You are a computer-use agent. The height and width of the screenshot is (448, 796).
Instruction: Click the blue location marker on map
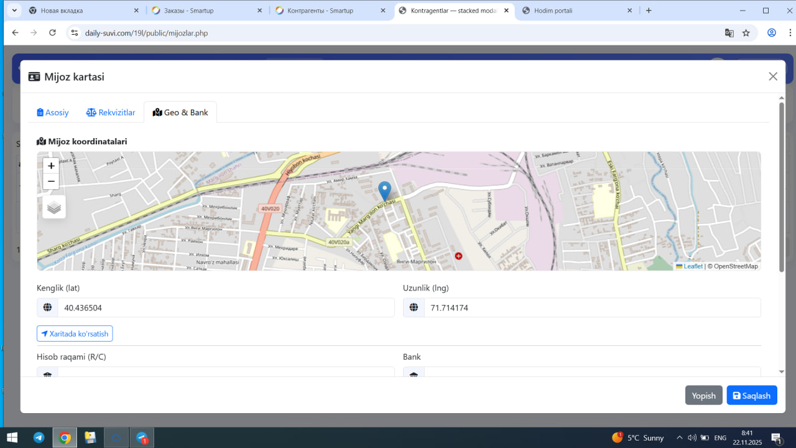pos(385,190)
